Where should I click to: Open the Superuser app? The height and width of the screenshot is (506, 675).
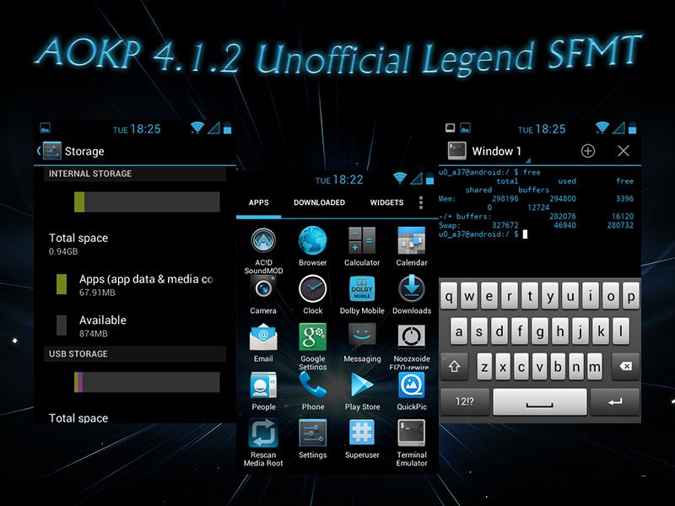362,439
